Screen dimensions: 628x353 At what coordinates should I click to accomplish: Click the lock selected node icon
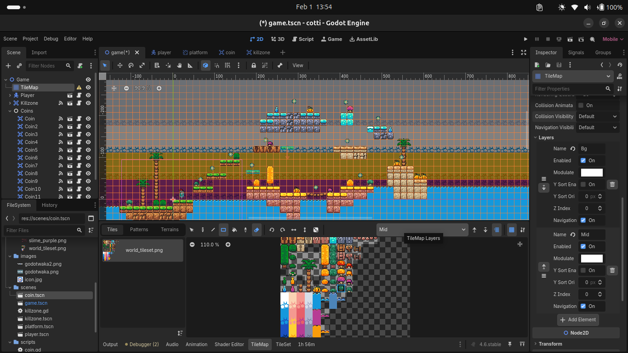pyautogui.click(x=253, y=65)
